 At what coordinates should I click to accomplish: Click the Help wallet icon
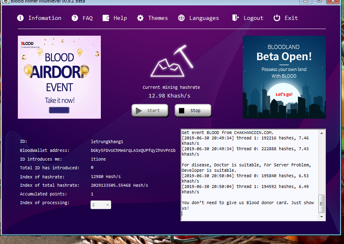coord(106,18)
